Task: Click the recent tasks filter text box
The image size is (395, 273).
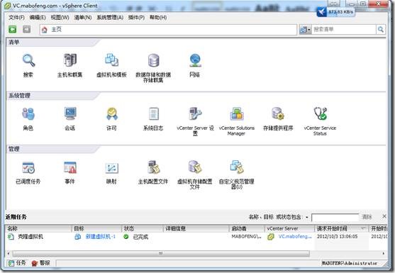Action: 335,217
